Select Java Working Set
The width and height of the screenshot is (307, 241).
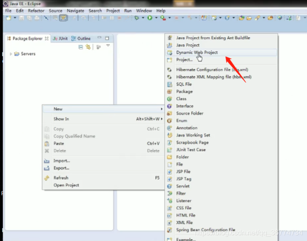pyautogui.click(x=221, y=135)
